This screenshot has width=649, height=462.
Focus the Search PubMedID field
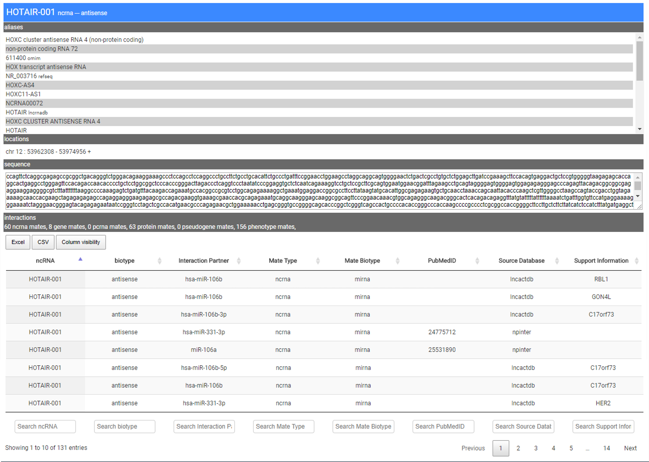point(443,426)
